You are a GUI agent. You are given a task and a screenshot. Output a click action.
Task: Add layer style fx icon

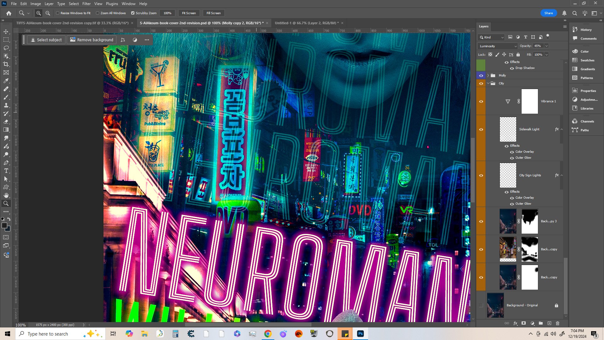[x=515, y=323]
